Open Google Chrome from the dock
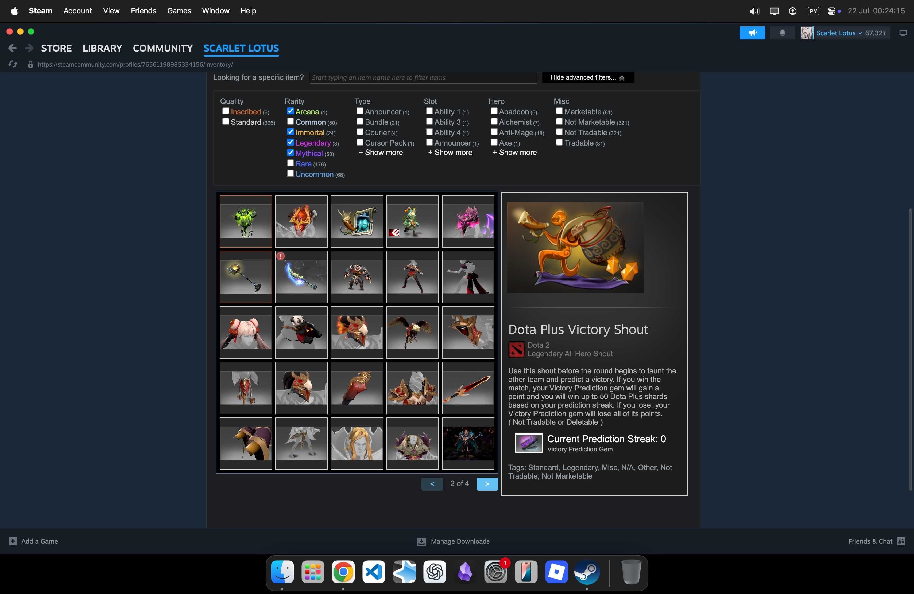914x594 pixels. coord(343,572)
